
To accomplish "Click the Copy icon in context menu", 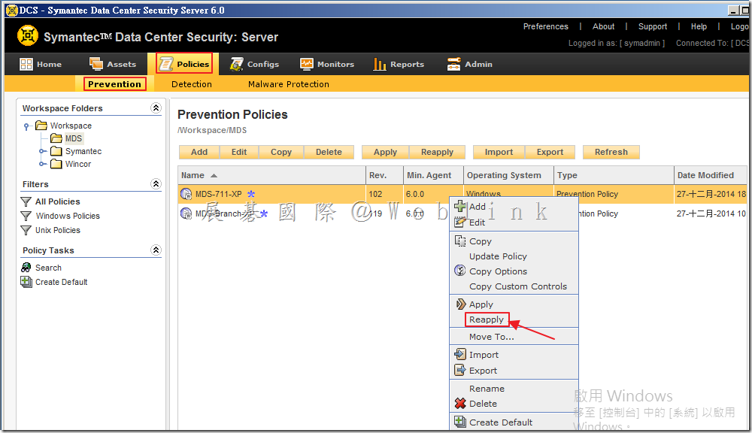I will 460,241.
